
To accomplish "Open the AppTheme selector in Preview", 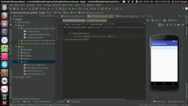I will pos(173,20).
